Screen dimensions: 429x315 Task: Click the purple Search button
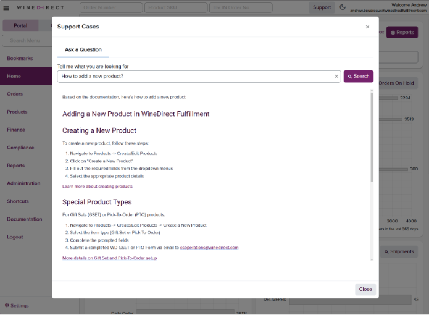359,77
